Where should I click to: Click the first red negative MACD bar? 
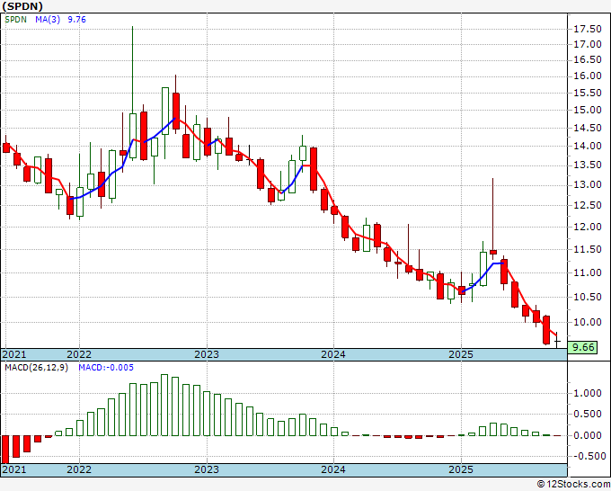click(x=6, y=449)
